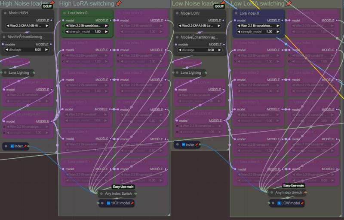This screenshot has height=220, width=344.
Task: Click the GGUF badge above Model LOW node
Action: tap(219, 6)
